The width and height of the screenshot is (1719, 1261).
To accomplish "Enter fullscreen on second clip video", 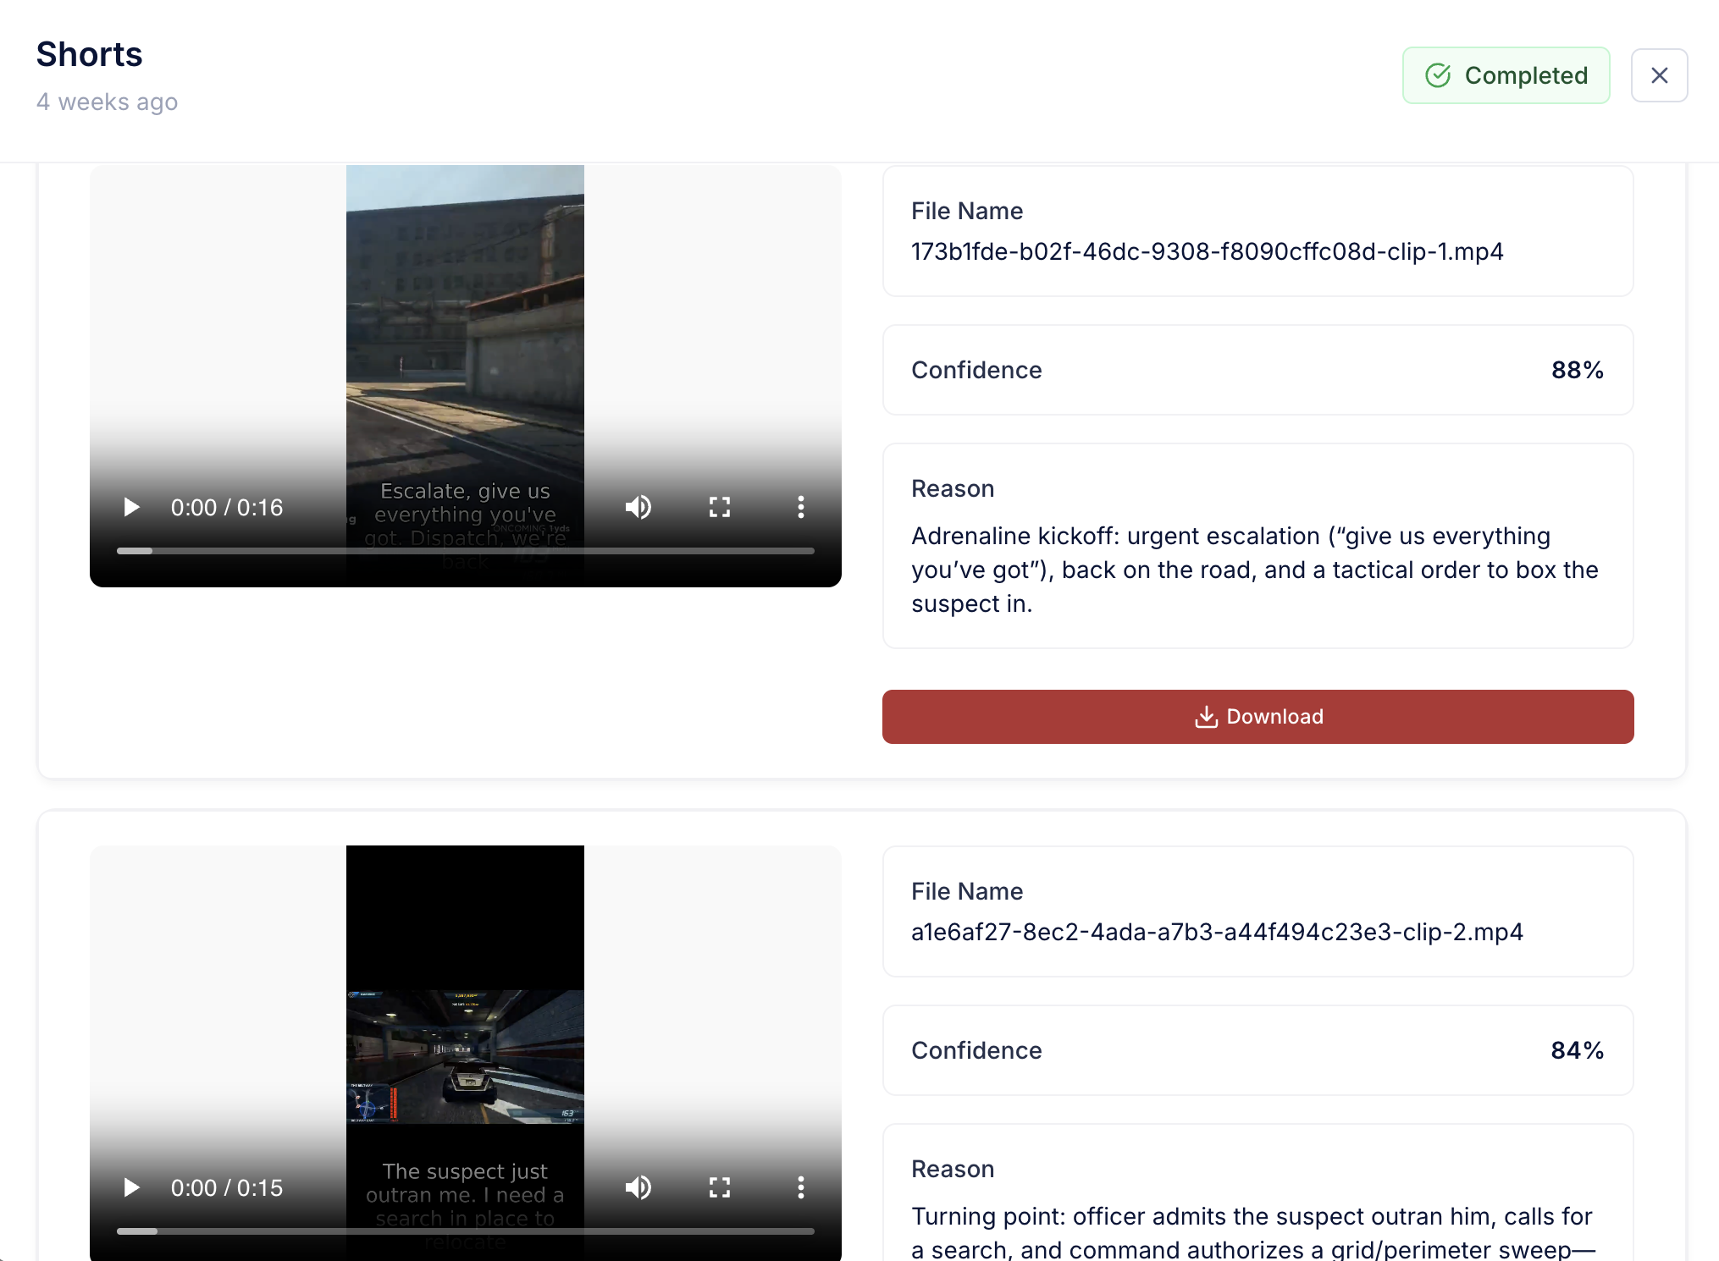I will (719, 1187).
